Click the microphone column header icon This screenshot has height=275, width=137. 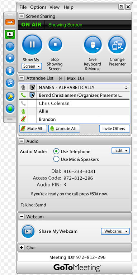[23, 87]
